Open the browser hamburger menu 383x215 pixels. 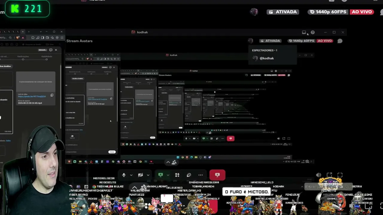pyautogui.click(x=62, y=38)
